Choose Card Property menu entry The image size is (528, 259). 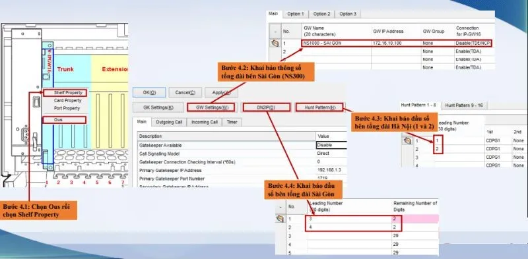pos(68,101)
